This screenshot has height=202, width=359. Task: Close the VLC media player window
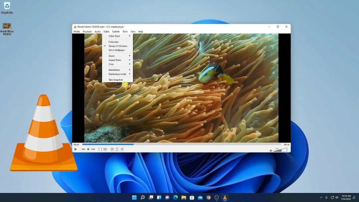coord(287,27)
